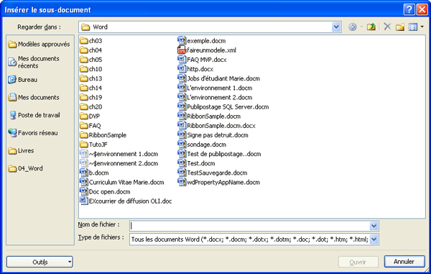Open the Livres sidebar folder
The image size is (431, 274).
pyautogui.click(x=21, y=151)
